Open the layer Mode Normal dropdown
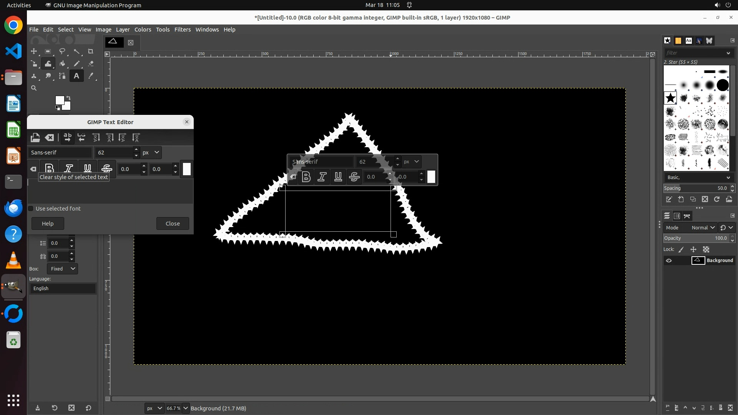Viewport: 738px width, 415px height. point(703,227)
